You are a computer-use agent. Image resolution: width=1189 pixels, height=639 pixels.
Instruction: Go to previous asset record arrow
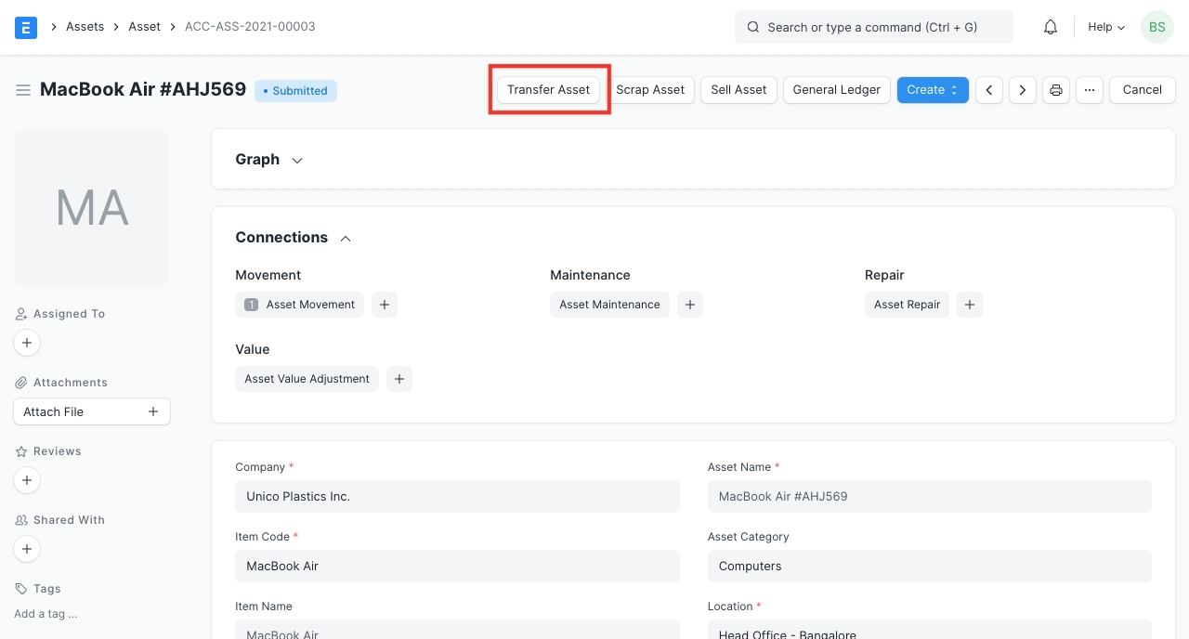[989, 90]
